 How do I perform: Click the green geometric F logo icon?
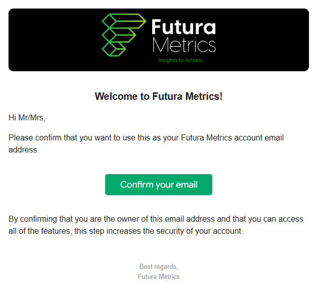124,35
